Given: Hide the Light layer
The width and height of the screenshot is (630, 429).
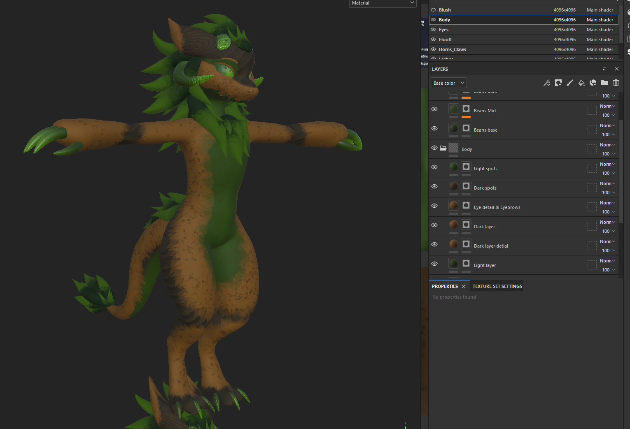Looking at the screenshot, I should coord(434,264).
